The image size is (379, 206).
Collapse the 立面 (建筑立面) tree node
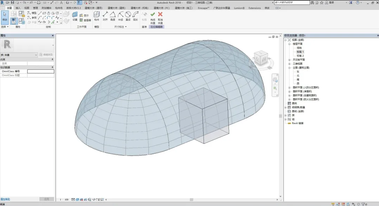pyautogui.click(x=290, y=68)
